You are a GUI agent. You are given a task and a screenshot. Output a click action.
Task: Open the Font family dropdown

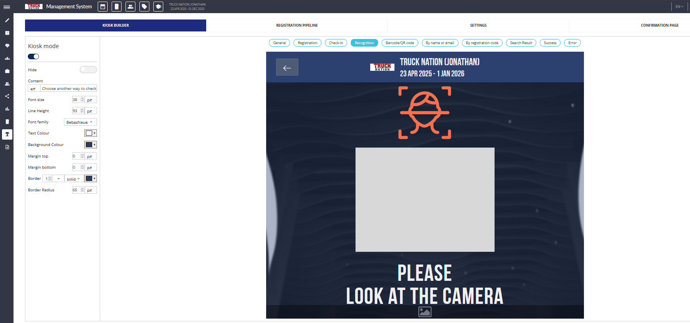80,122
